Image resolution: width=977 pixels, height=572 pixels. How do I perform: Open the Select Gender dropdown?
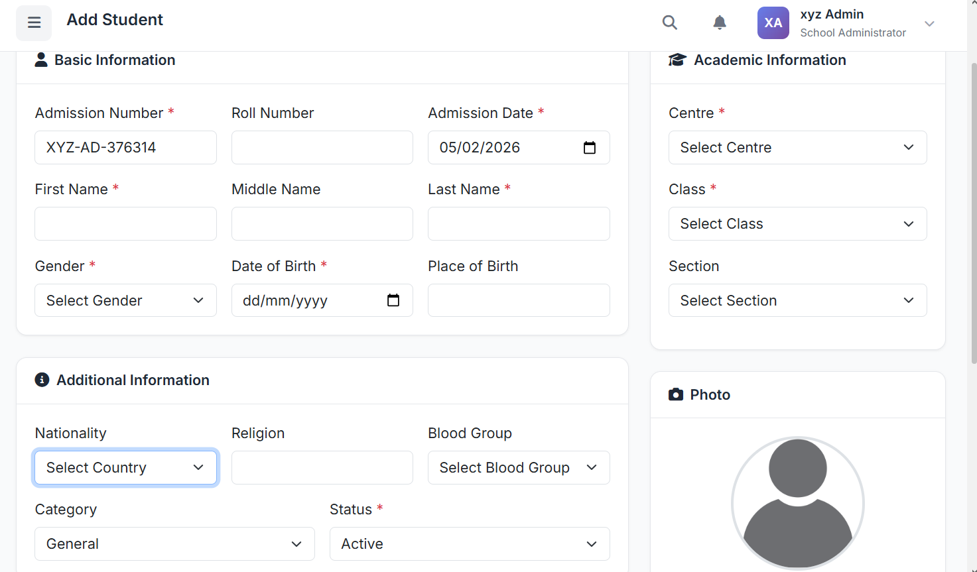[125, 301]
